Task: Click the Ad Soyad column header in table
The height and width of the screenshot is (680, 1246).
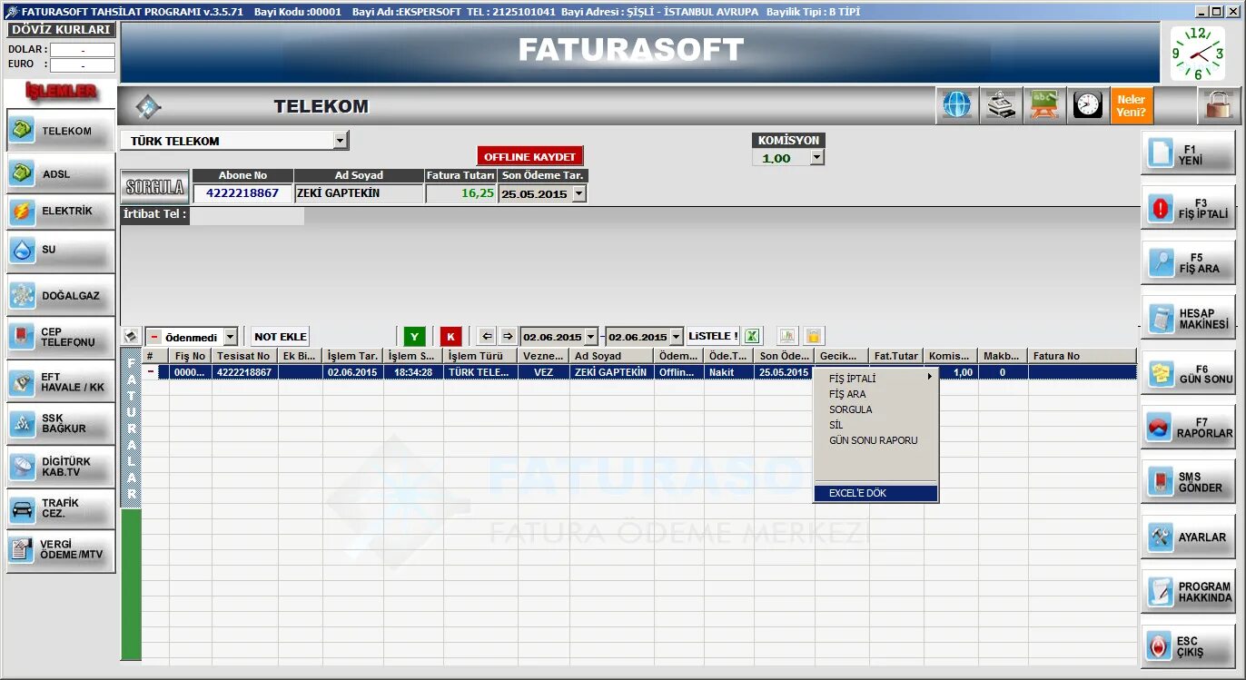Action: point(611,356)
